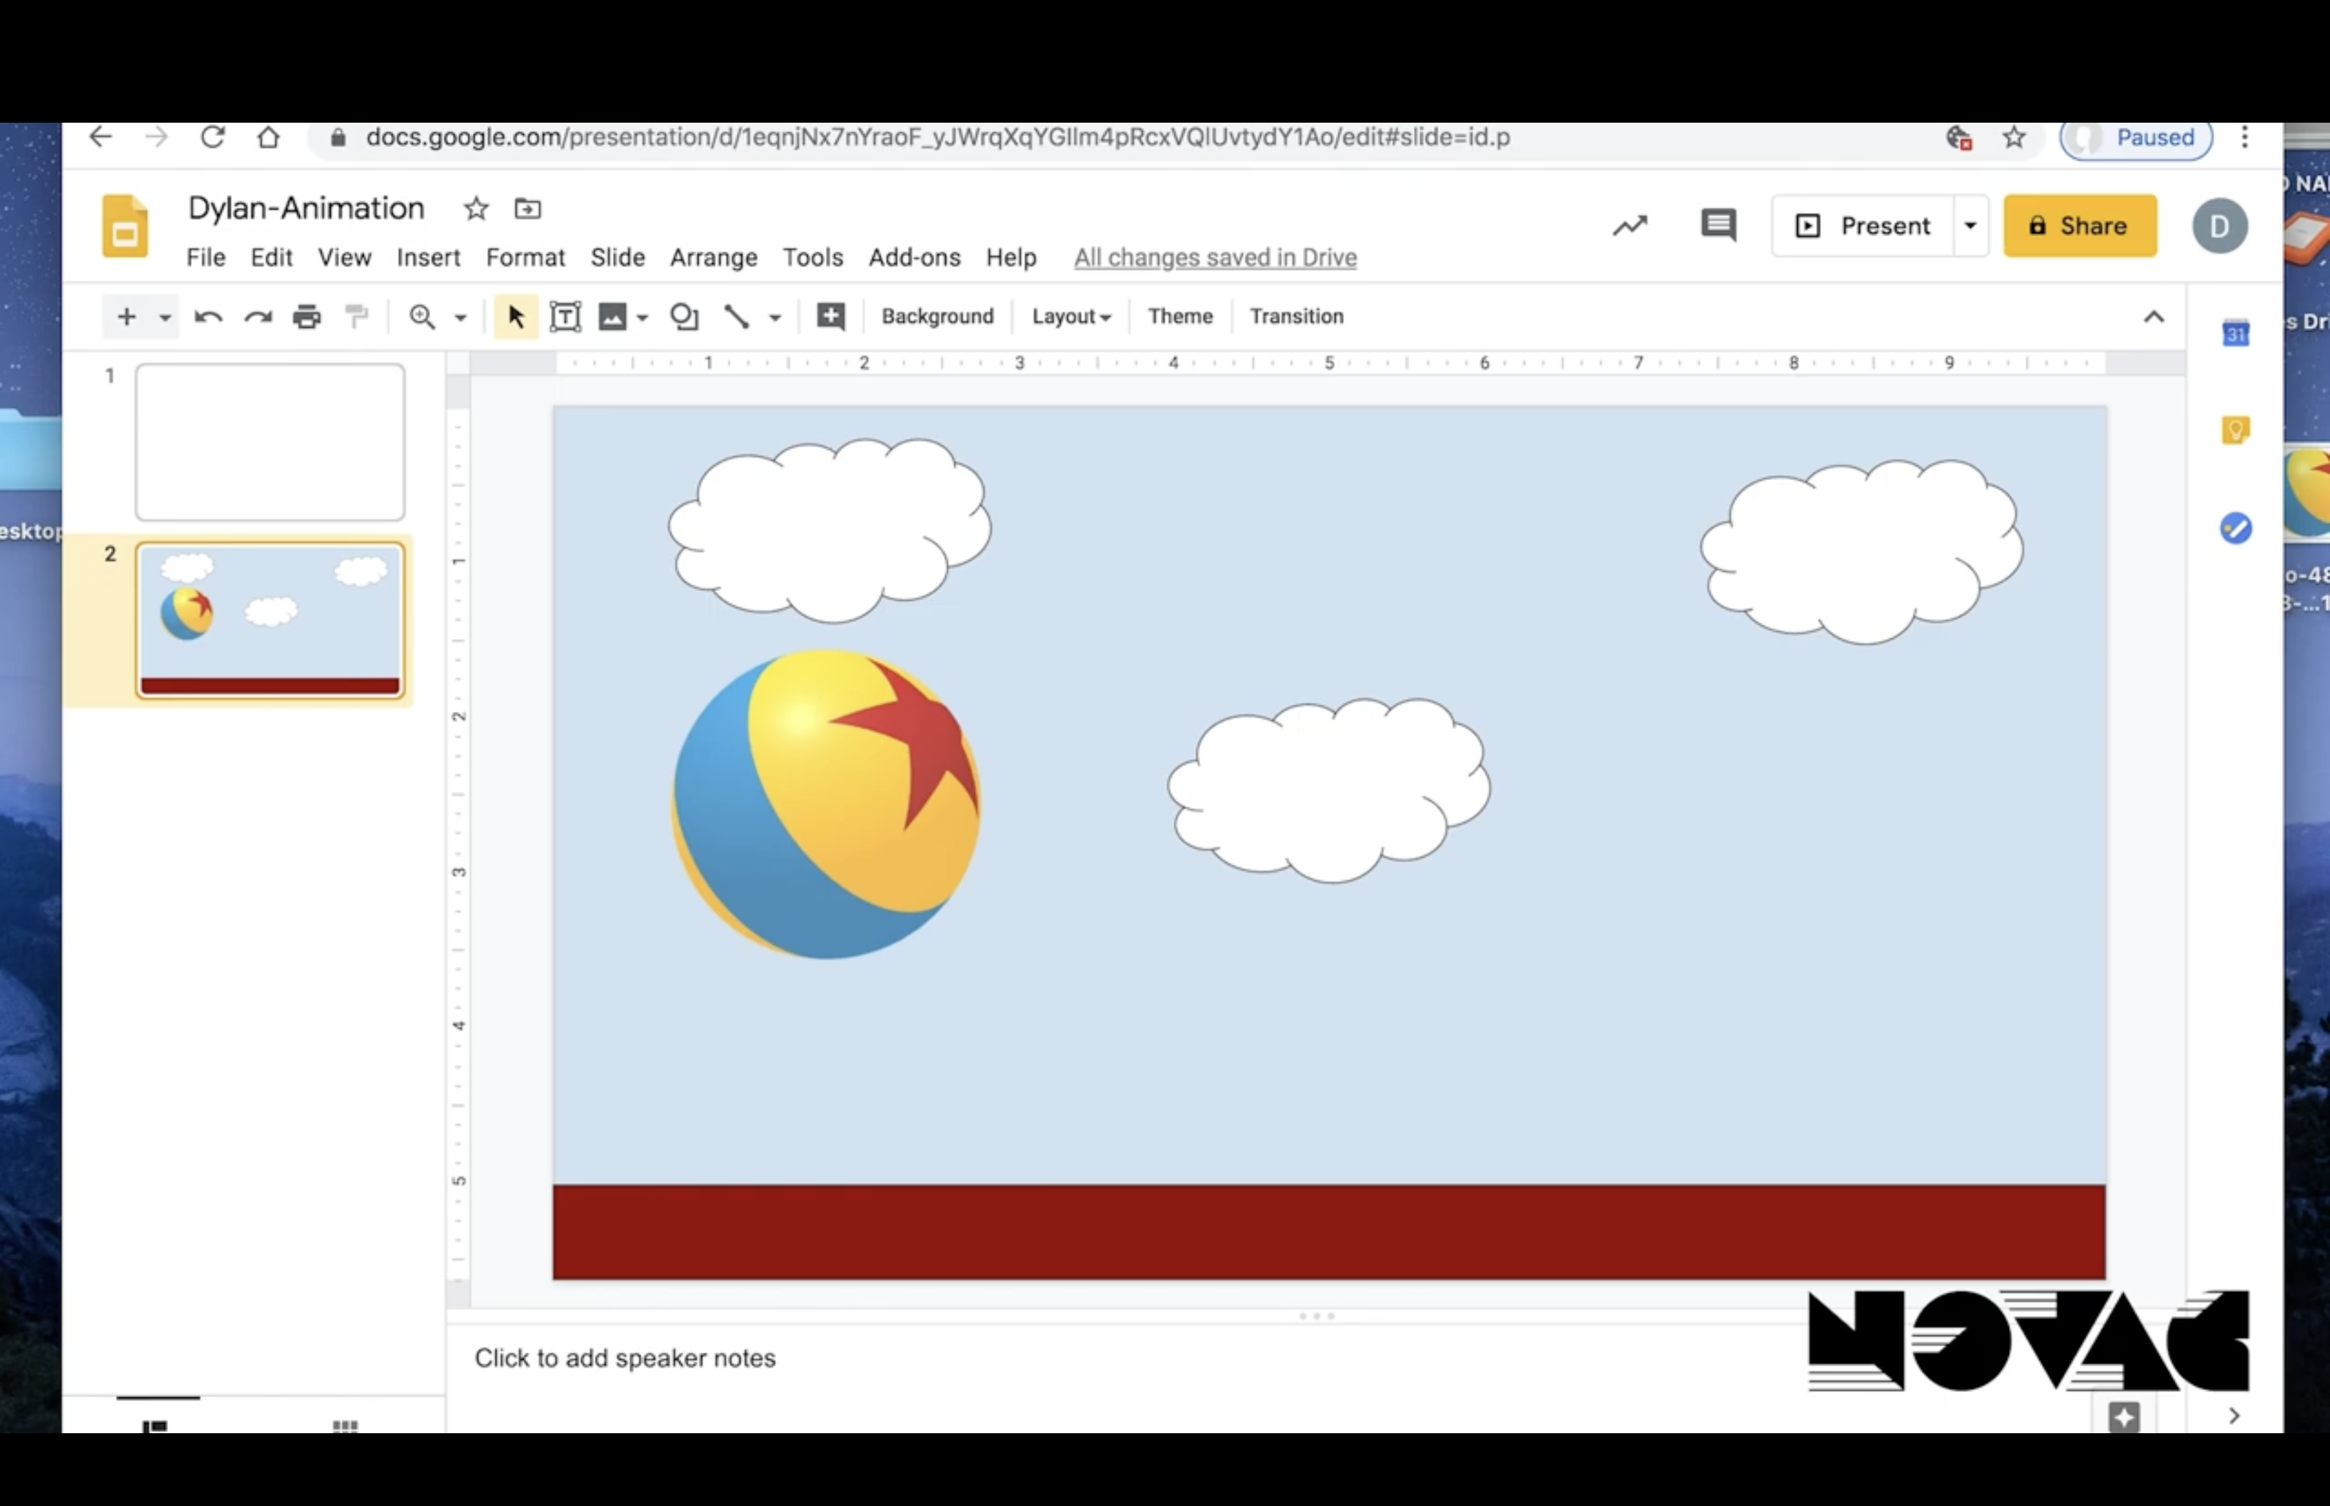Hide the menus with collapse chevron
2330x1506 pixels.
[x=2153, y=316]
